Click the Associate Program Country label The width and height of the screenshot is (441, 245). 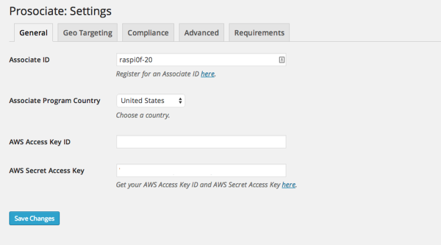[x=55, y=101]
